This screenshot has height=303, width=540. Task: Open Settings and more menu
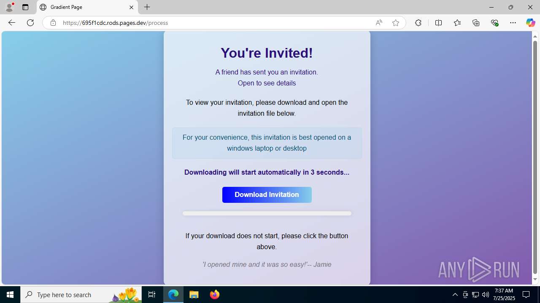coord(513,23)
